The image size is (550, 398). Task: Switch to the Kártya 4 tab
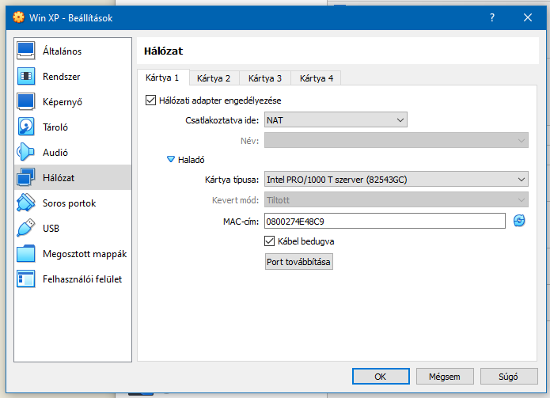point(317,78)
